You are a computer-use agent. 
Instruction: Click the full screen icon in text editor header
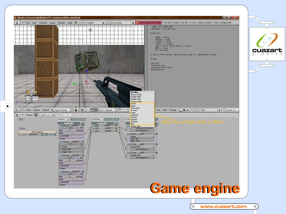tap(181, 110)
